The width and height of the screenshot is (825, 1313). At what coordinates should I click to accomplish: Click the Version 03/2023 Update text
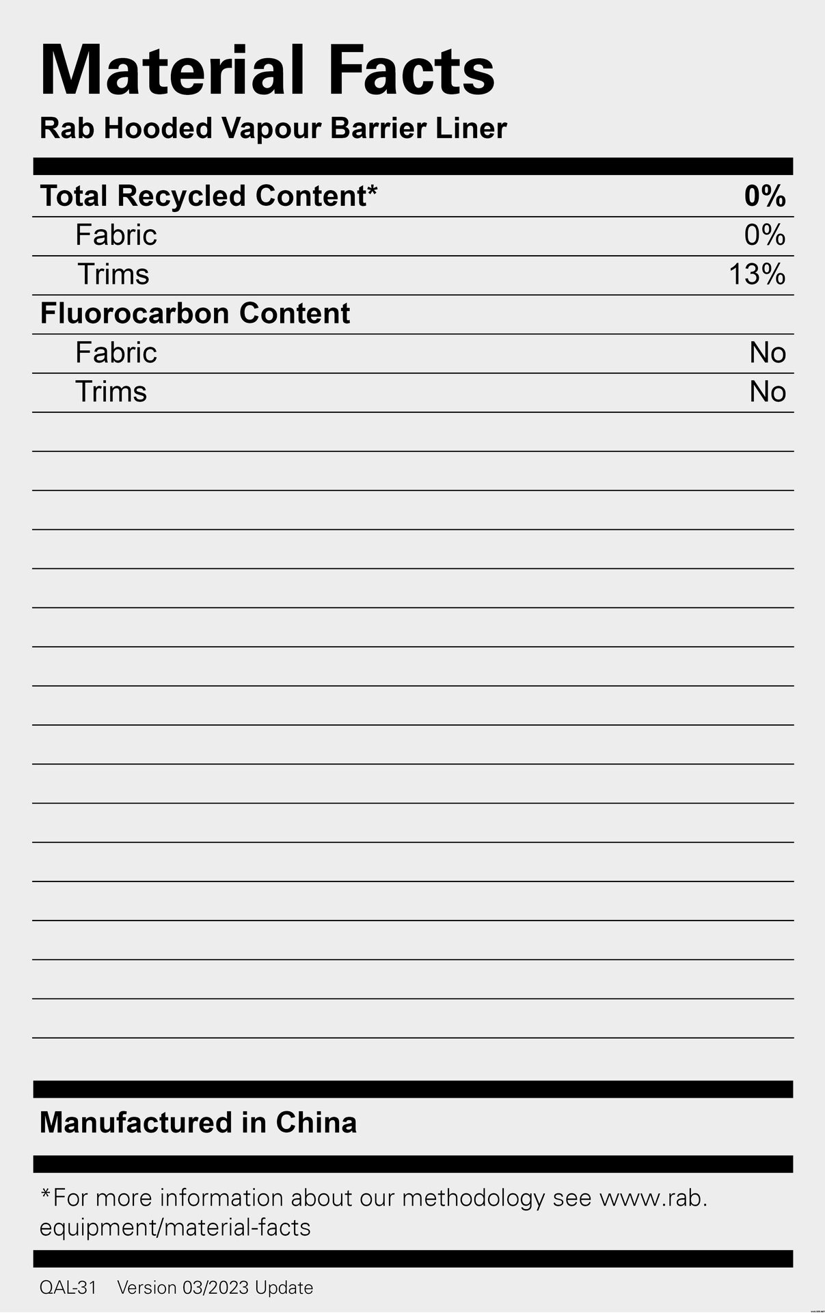point(215,1288)
